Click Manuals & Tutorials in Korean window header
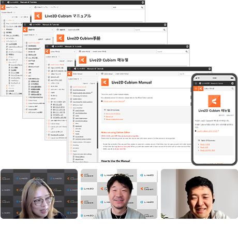 tap(73, 46)
